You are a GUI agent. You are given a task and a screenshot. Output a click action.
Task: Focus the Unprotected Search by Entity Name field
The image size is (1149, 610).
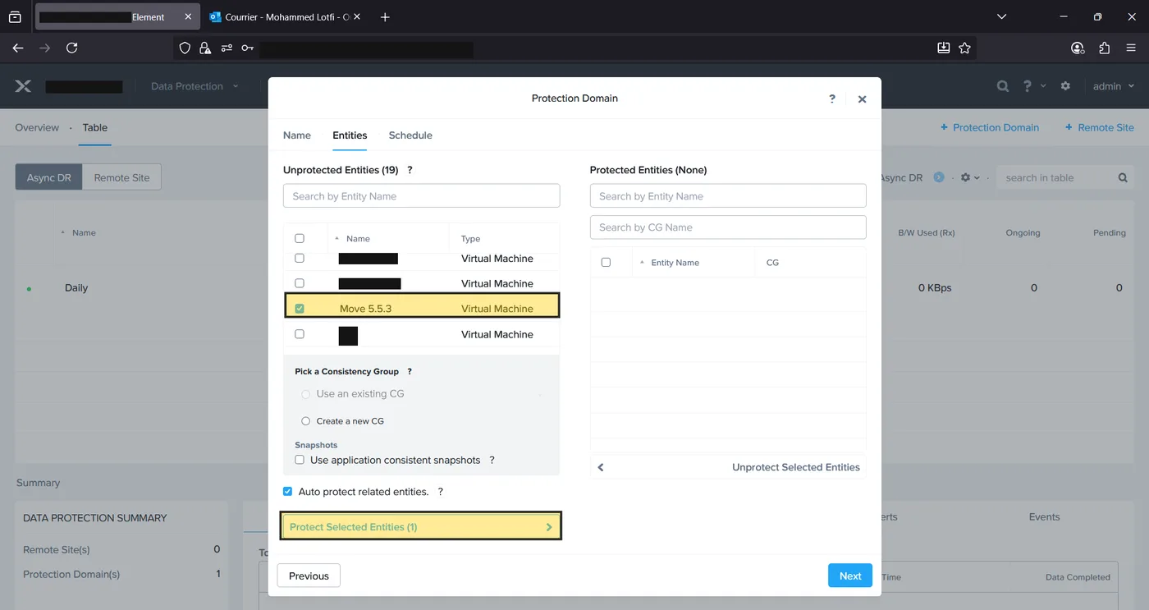point(422,196)
